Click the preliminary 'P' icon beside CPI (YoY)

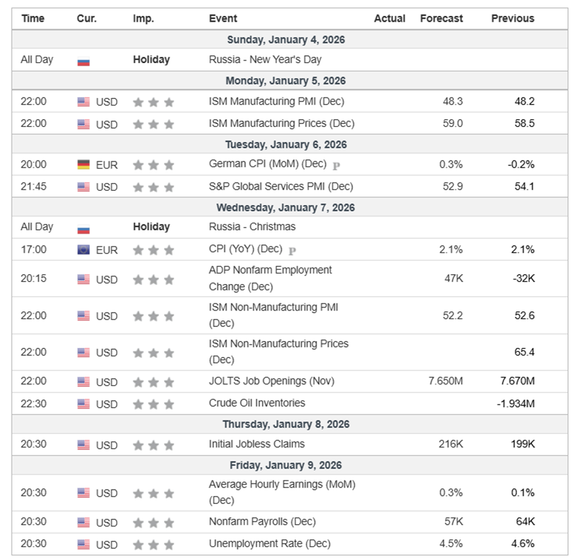point(292,250)
